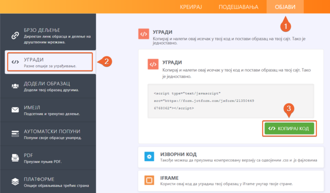Click the chain link icon for БРЗО ДЕЉЕЊЕ
Viewport: 330px width, 193px height.
tap(15, 36)
